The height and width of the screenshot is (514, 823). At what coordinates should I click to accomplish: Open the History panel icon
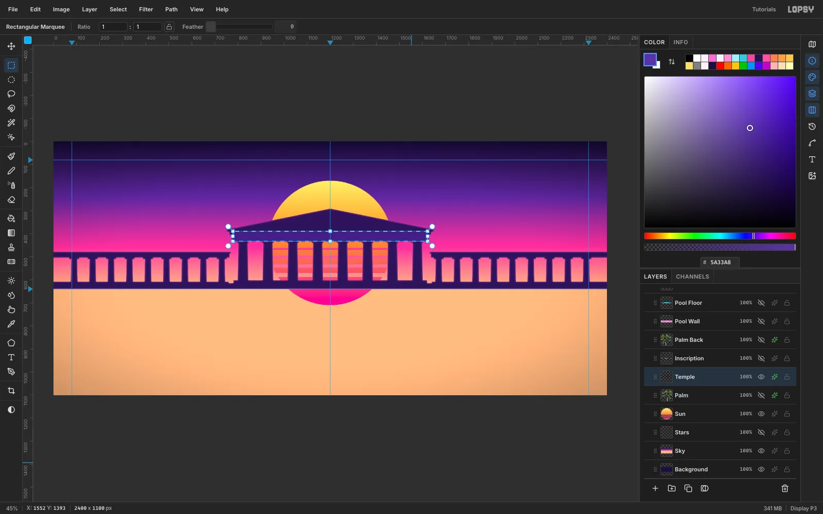(x=812, y=126)
